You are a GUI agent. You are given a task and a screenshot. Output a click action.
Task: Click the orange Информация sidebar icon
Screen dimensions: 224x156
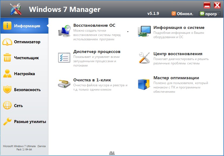pyautogui.click(x=7, y=25)
